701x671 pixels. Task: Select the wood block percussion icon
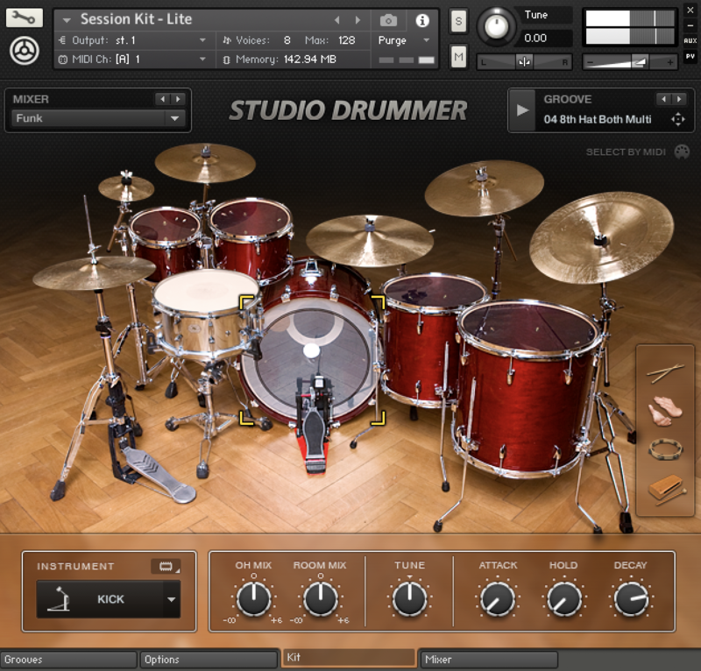click(666, 489)
